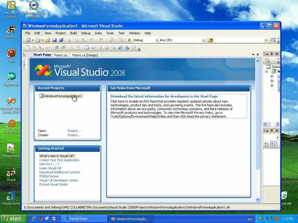Sort properties with the Alphabetical A-Z icon
The height and width of the screenshot is (223, 298).
tap(274, 145)
